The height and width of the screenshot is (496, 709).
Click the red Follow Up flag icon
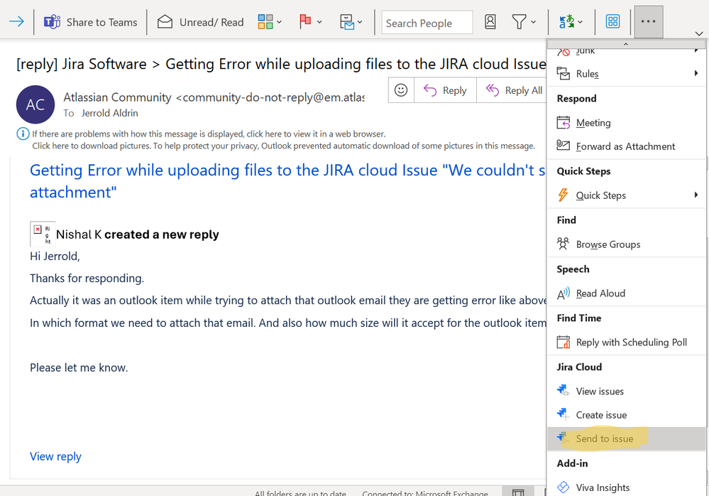click(x=306, y=21)
